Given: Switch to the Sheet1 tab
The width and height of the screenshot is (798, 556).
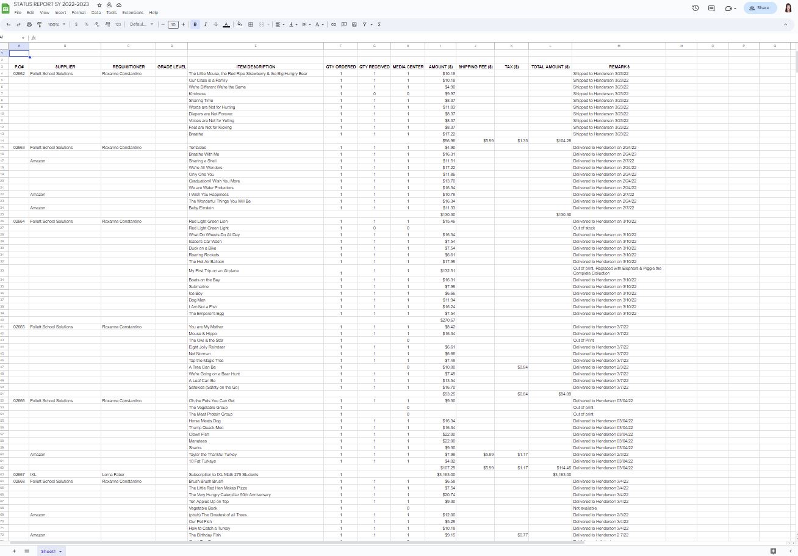Looking at the screenshot, I should (48, 551).
